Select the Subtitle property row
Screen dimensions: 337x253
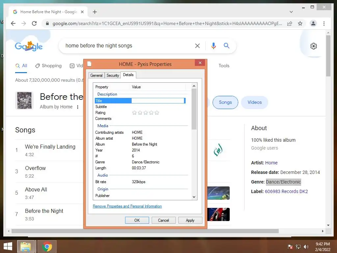coord(140,107)
